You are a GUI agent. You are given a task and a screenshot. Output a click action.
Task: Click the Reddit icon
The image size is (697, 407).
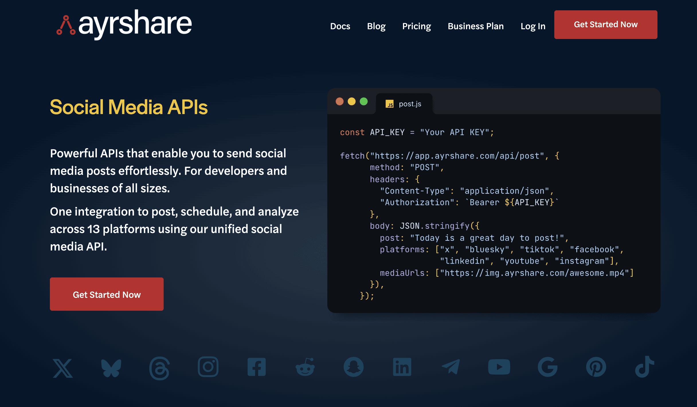point(305,367)
